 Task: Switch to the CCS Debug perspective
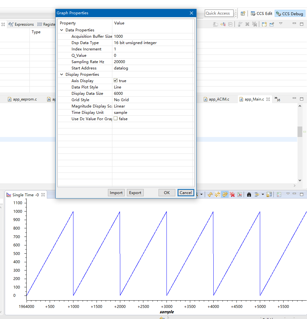290,14
